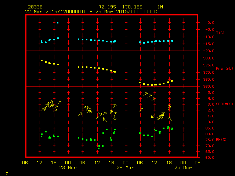This screenshot has width=235, height=176.
Task: Select the 80.0 humidity axis value
Action: click(210, 134)
